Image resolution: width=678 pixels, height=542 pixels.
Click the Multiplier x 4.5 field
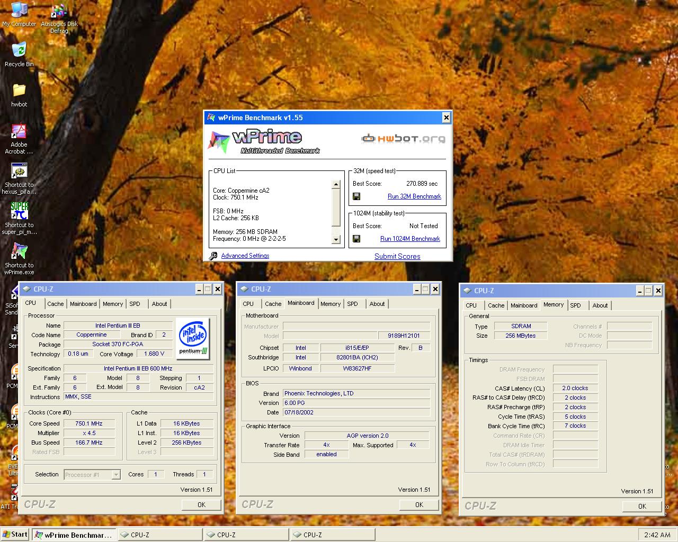click(89, 433)
